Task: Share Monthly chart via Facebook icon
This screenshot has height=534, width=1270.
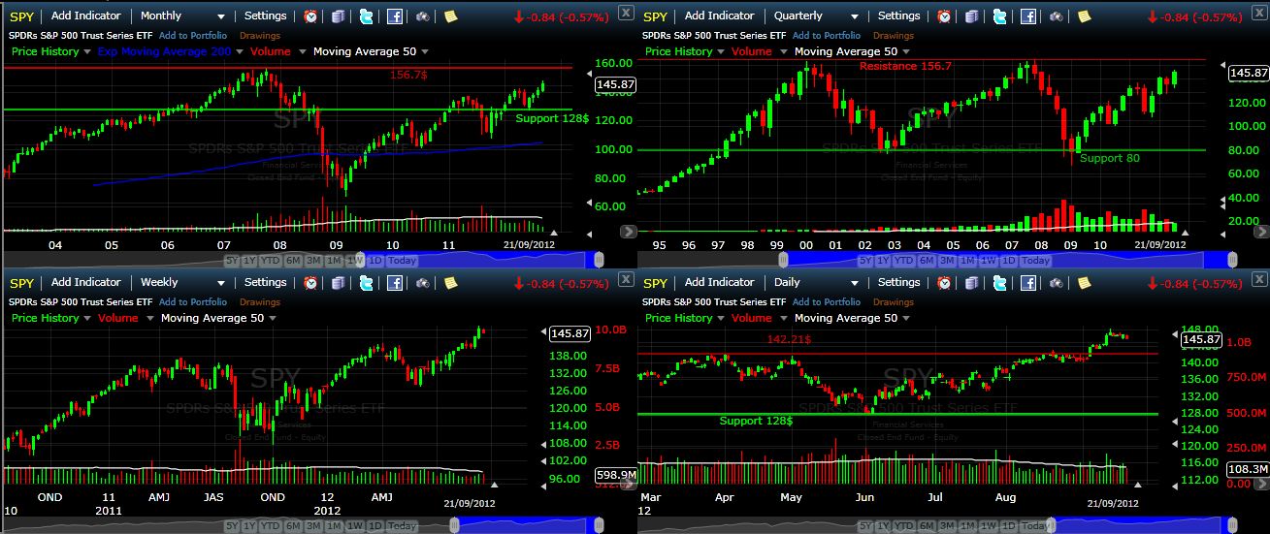Action: coord(395,16)
